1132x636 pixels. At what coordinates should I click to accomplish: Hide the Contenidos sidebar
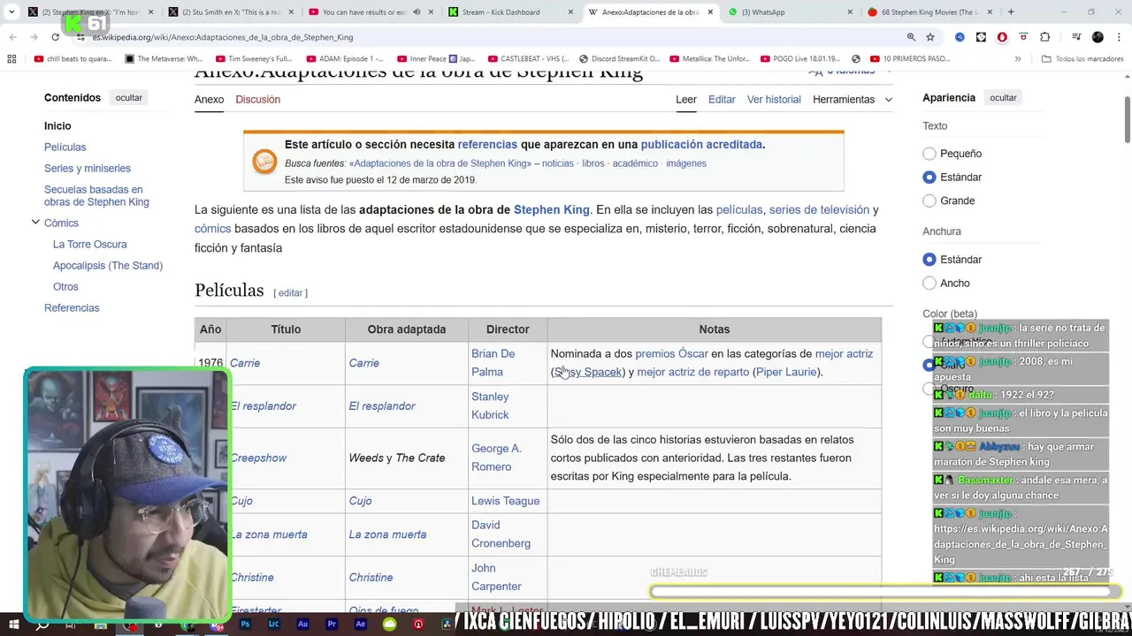pos(128,98)
